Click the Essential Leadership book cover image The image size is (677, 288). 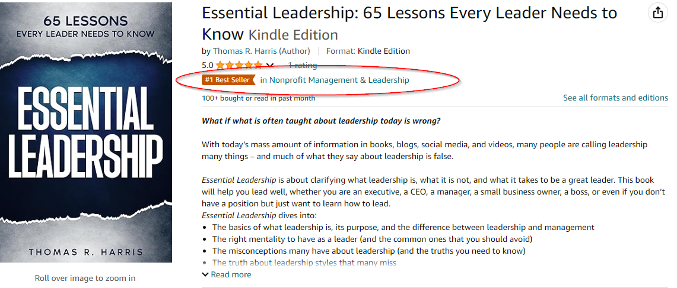[x=86, y=132]
